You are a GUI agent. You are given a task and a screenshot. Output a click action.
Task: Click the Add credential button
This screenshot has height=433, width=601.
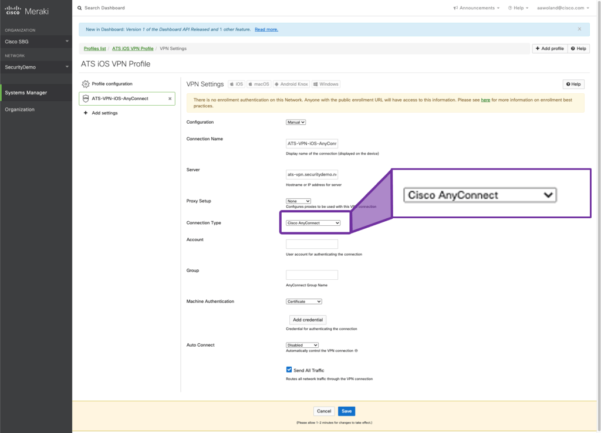[308, 320]
